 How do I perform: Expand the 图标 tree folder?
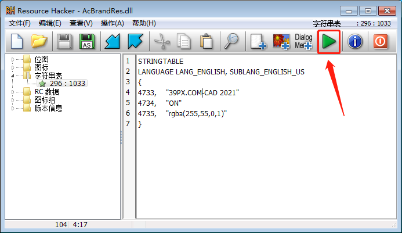(x=13, y=67)
